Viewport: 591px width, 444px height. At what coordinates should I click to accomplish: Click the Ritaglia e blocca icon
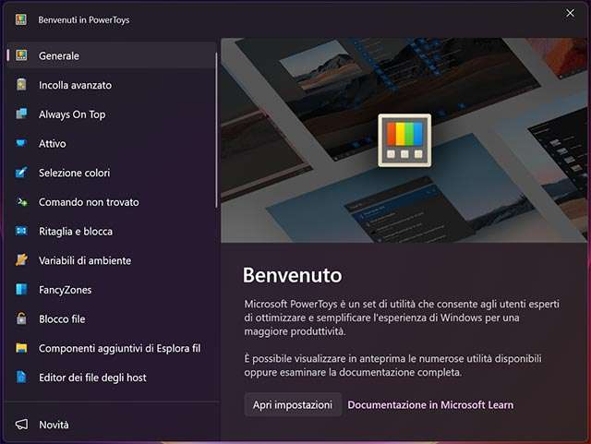pyautogui.click(x=21, y=231)
